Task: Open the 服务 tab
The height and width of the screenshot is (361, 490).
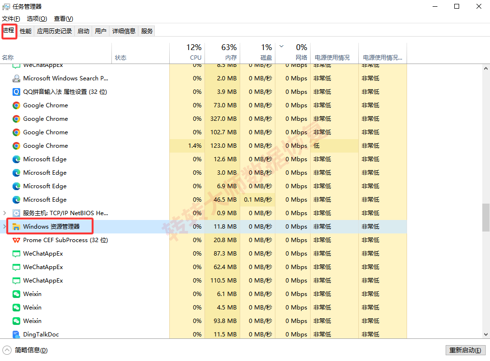Action: click(147, 31)
